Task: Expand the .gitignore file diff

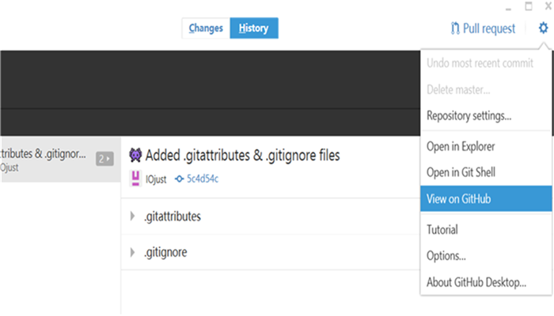Action: point(132,252)
